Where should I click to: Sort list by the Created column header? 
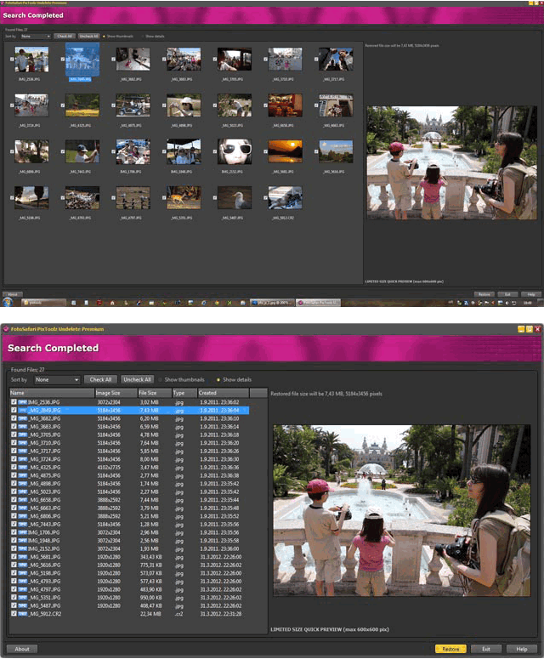224,393
